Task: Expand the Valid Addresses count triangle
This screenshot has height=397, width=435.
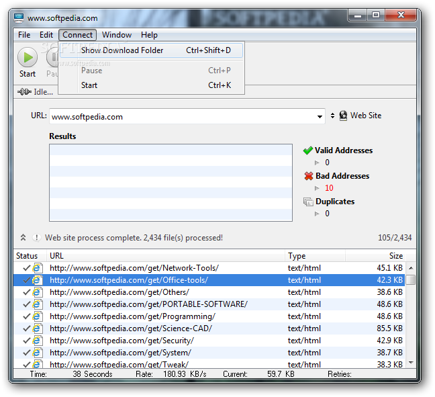Action: (x=317, y=163)
